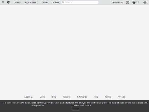Open the settings gear icon

pyautogui.click(x=145, y=2)
